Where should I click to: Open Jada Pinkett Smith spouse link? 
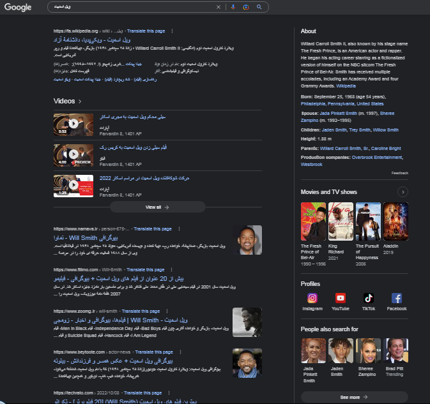[x=339, y=113]
